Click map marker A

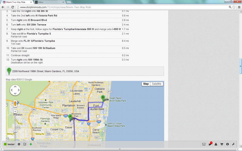pos(70,117)
